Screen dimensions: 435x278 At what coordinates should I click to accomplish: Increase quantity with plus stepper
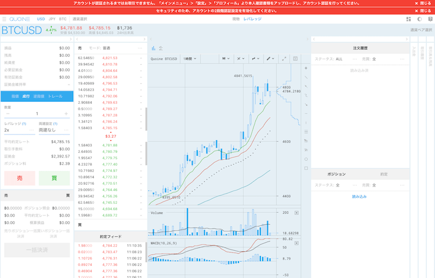coord(66,114)
